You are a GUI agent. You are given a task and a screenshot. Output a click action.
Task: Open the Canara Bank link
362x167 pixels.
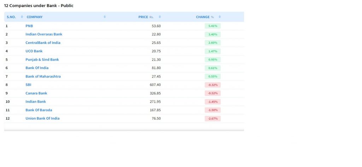[36, 93]
